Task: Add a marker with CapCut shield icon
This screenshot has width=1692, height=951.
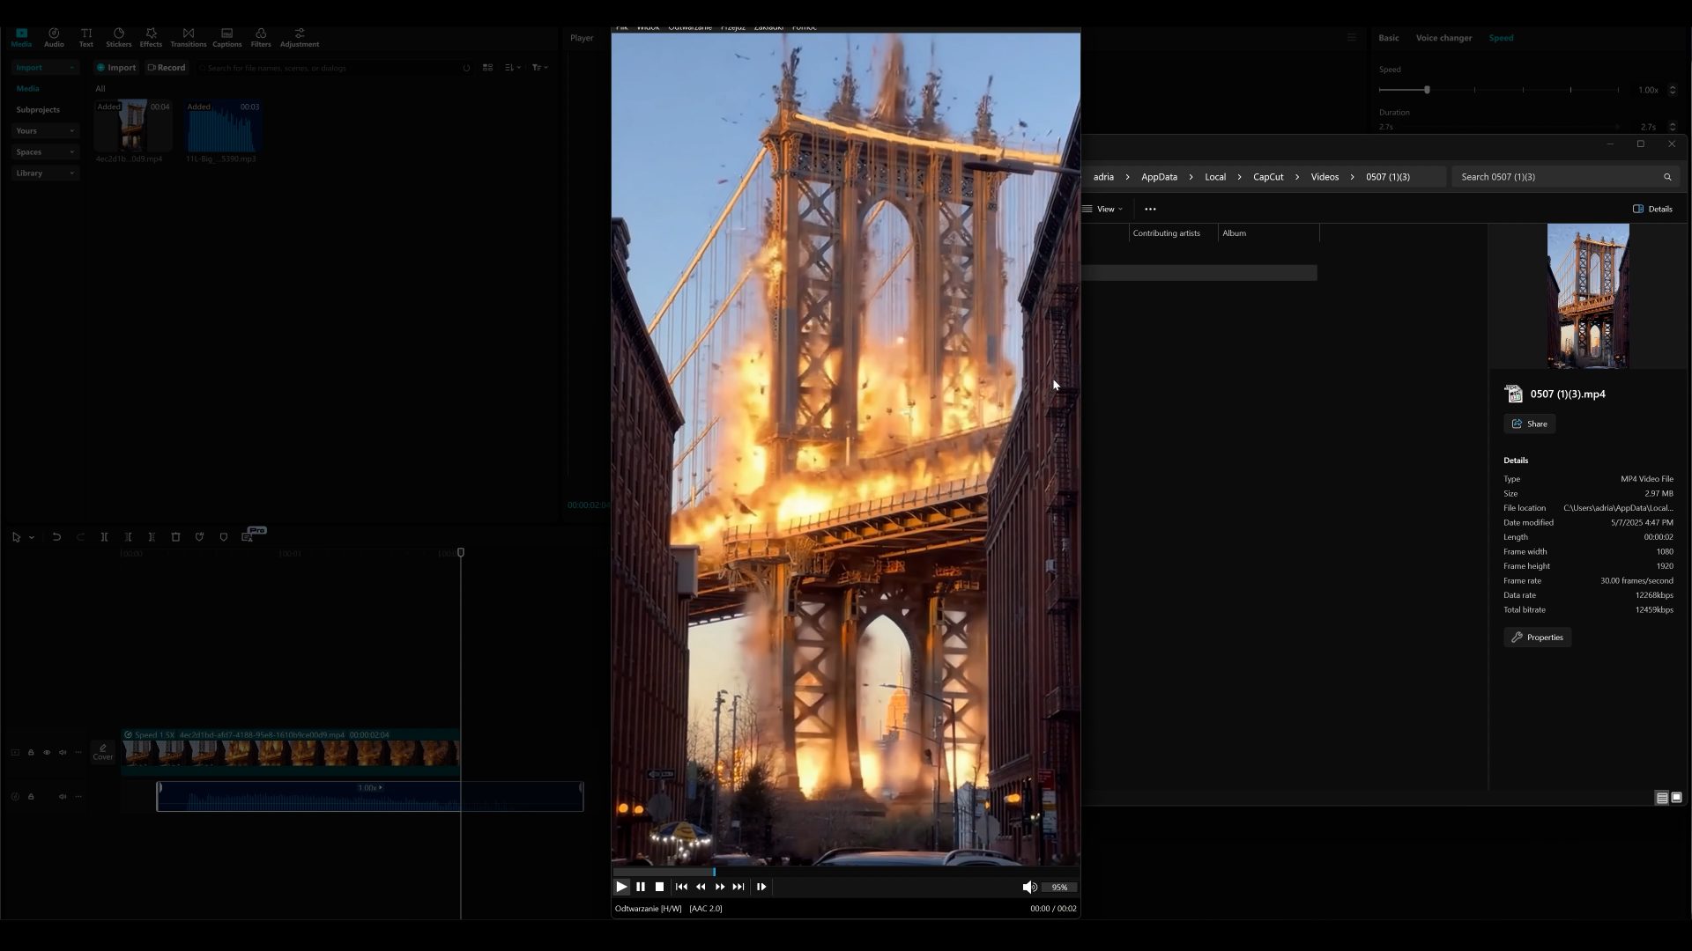Action: (223, 537)
